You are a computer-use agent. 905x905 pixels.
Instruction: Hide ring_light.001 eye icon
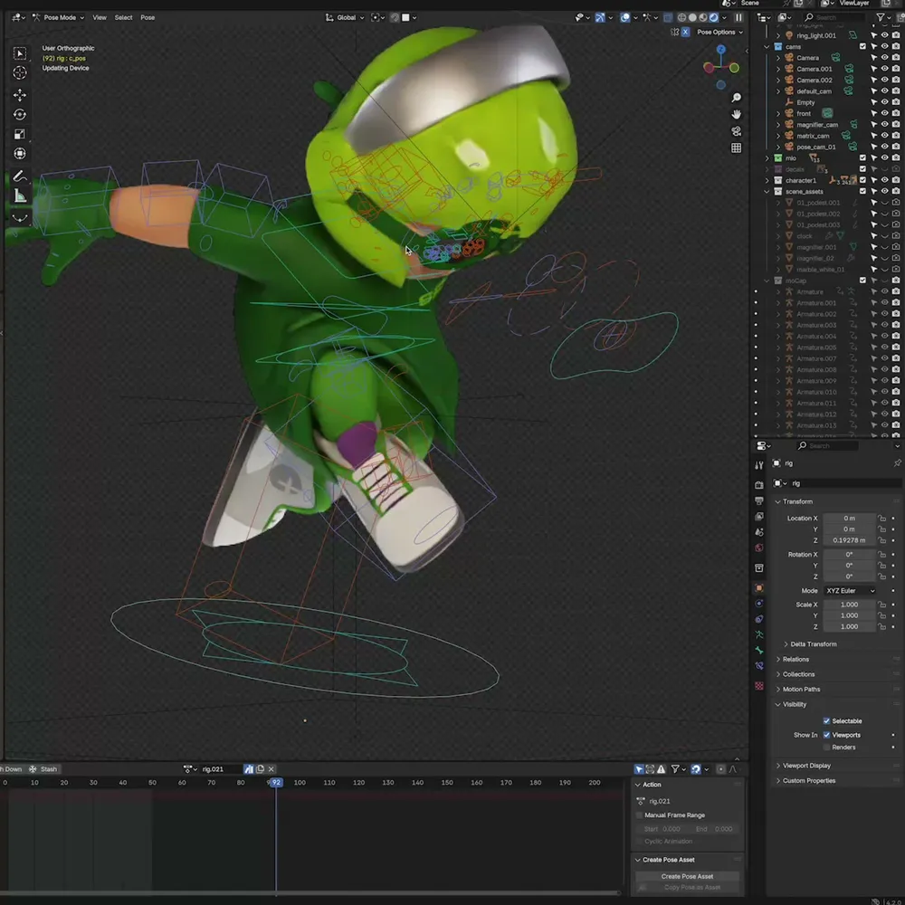pos(884,35)
